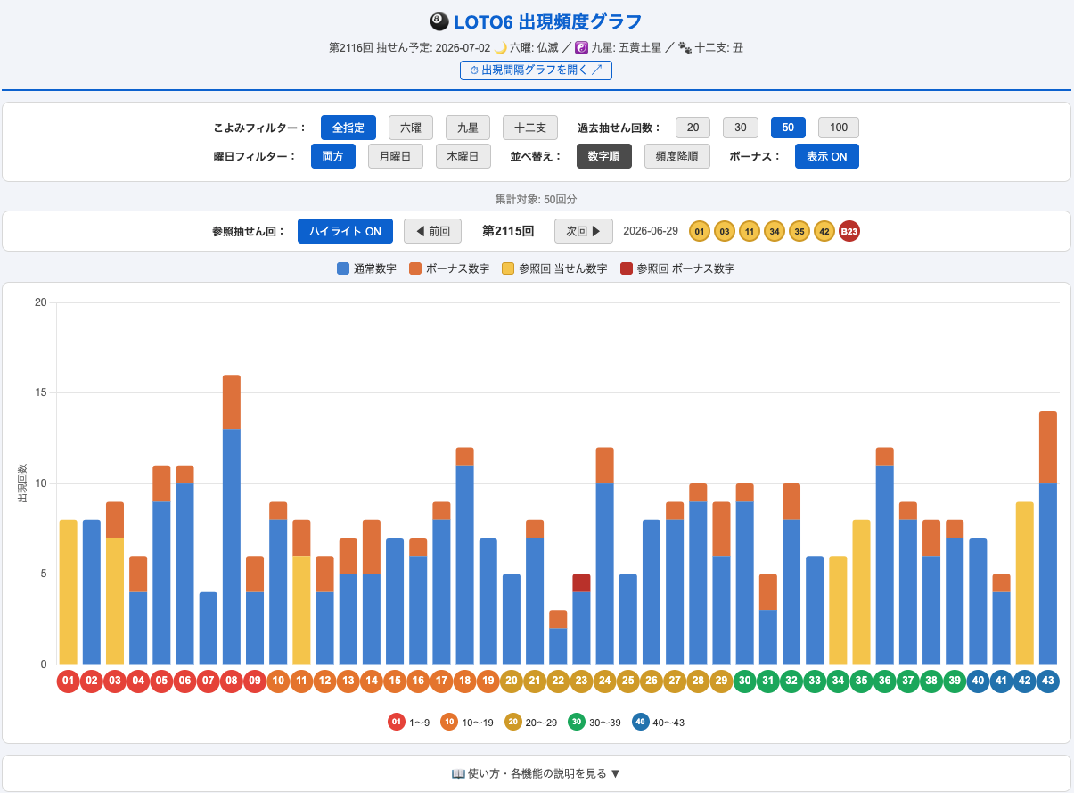This screenshot has height=793, width=1074.
Task: Click axis number ball 29
Action: click(x=721, y=681)
